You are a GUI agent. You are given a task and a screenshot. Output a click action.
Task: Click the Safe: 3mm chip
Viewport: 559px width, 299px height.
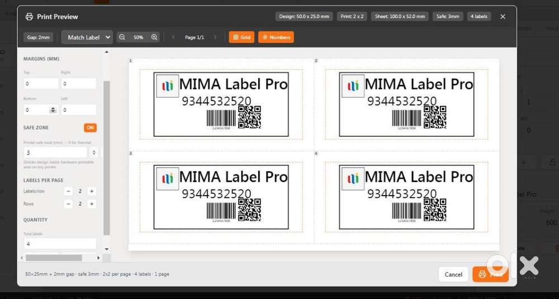448,16
